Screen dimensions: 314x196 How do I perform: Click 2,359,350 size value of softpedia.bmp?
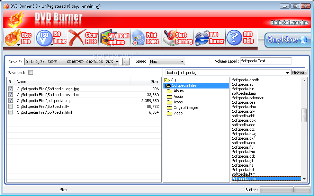tap(150, 101)
